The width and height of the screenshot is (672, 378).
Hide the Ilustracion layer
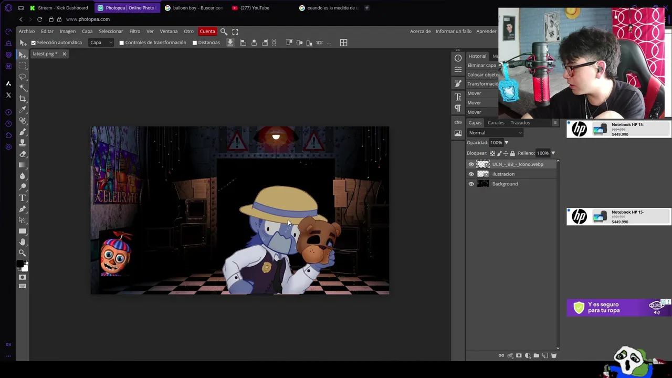tap(471, 174)
